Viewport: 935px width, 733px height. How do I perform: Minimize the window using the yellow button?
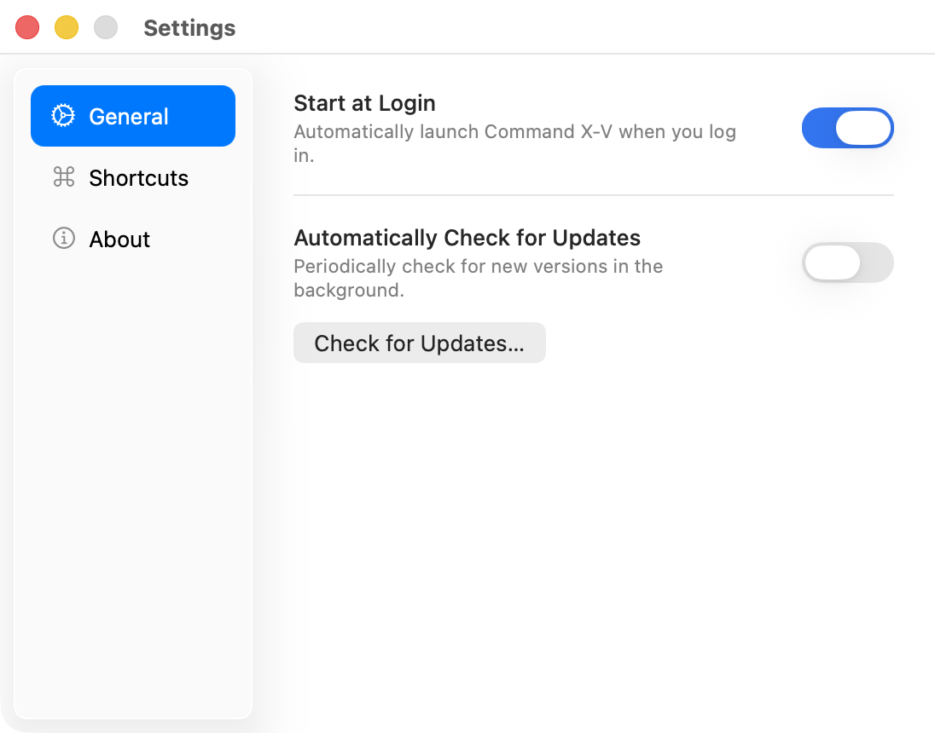point(67,27)
